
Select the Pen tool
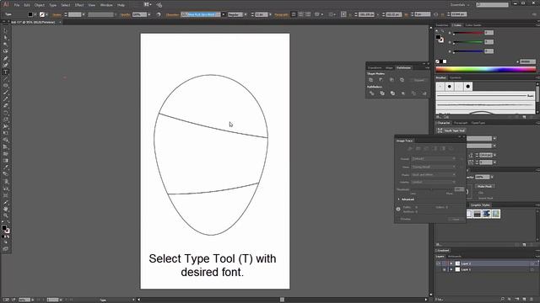(6, 58)
